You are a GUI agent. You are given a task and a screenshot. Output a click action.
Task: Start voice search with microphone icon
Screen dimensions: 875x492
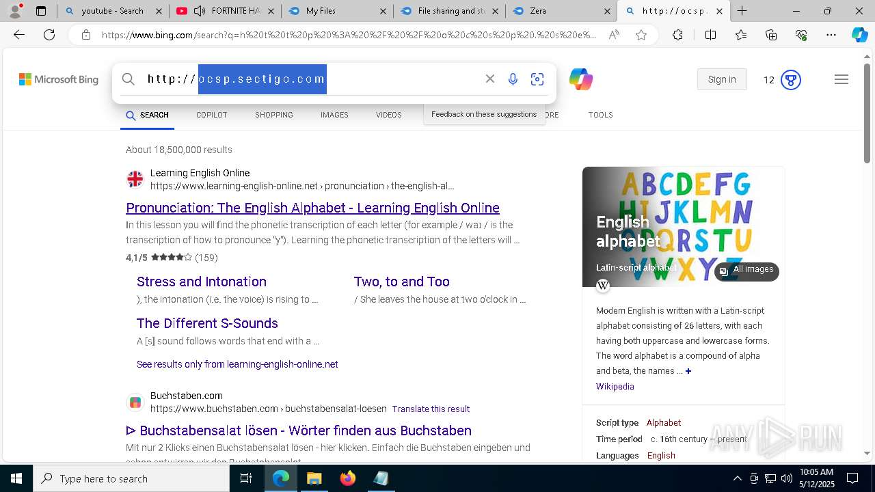(513, 79)
